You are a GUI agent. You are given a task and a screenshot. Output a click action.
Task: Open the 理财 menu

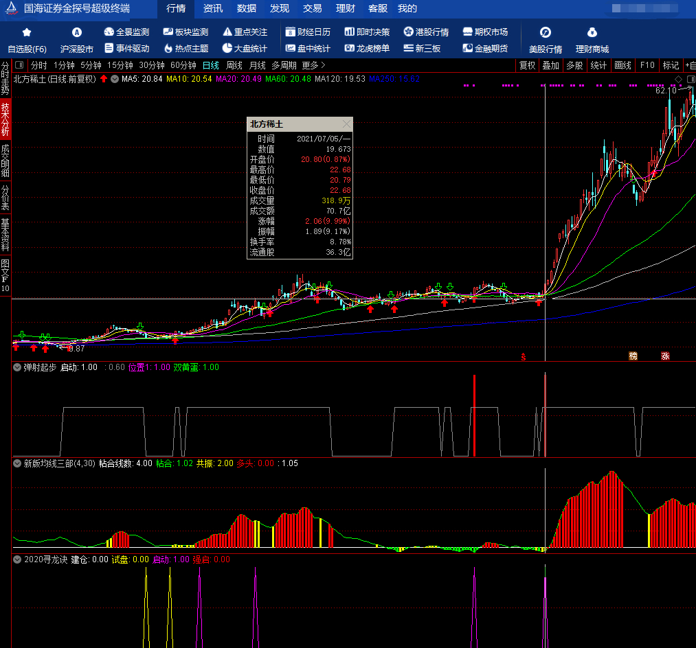click(x=346, y=8)
